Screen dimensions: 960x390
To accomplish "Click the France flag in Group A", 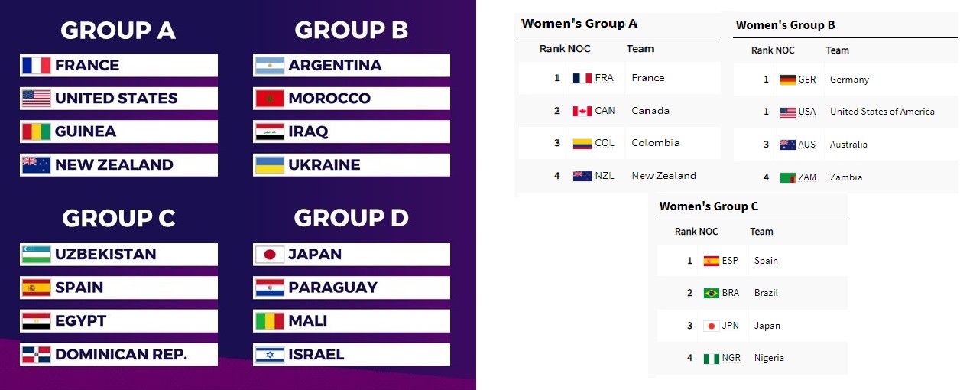I will point(36,66).
